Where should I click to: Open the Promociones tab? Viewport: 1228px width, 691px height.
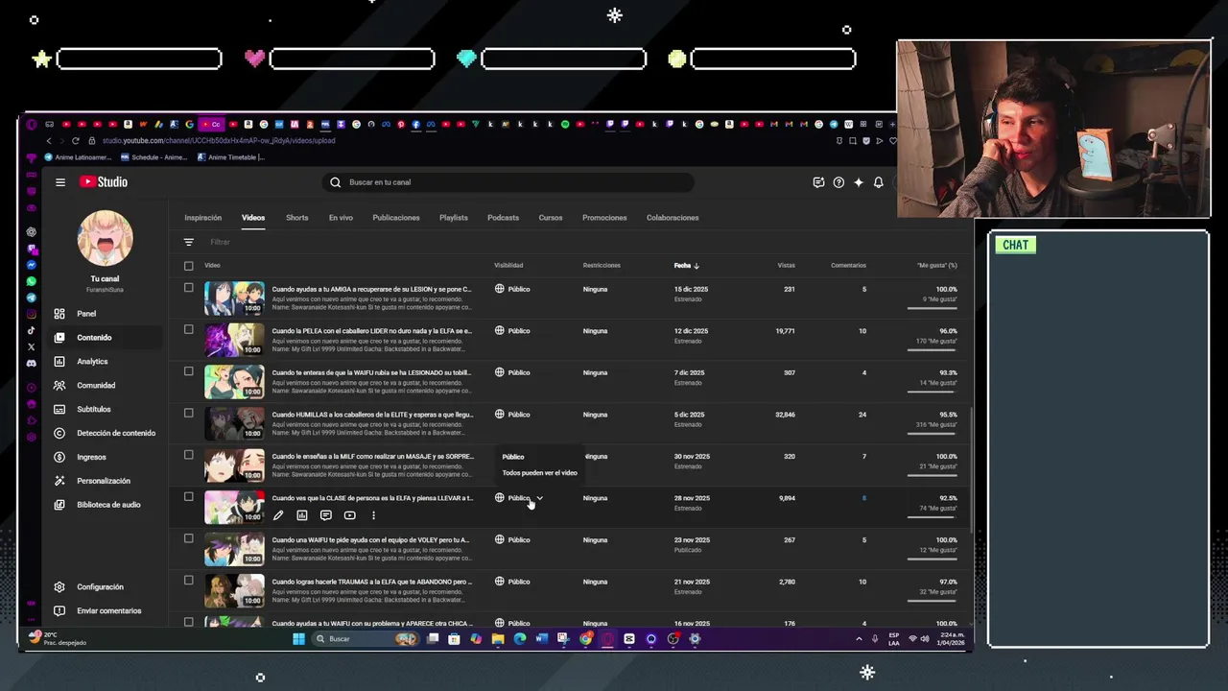[x=604, y=218]
